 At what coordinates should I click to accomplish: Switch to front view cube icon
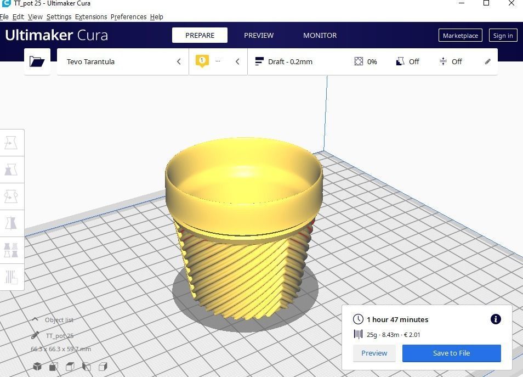point(53,367)
